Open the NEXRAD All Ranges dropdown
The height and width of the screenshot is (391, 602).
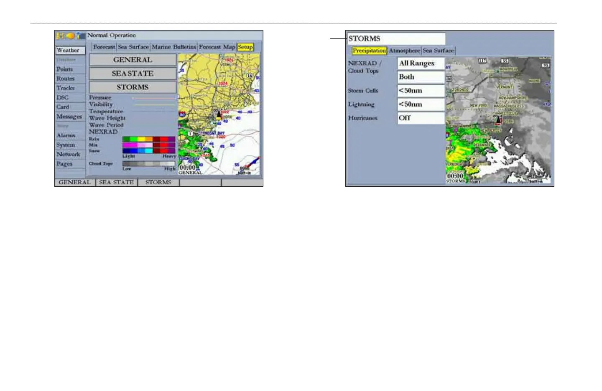[420, 63]
